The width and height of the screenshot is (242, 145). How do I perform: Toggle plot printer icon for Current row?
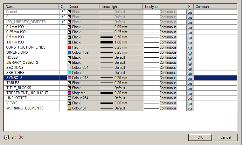pos(190,12)
